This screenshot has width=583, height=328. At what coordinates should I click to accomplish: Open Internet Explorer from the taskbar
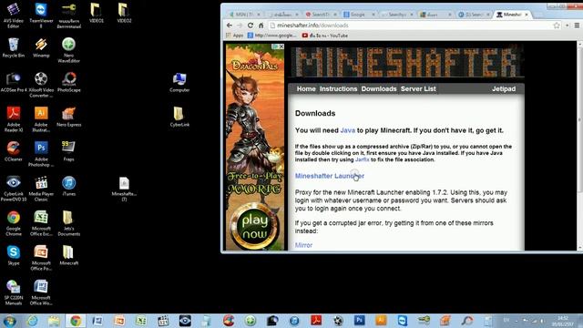click(33, 321)
